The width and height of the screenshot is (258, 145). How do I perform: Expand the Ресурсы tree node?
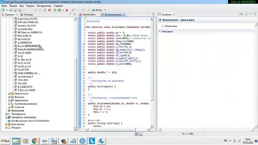coord(6,128)
